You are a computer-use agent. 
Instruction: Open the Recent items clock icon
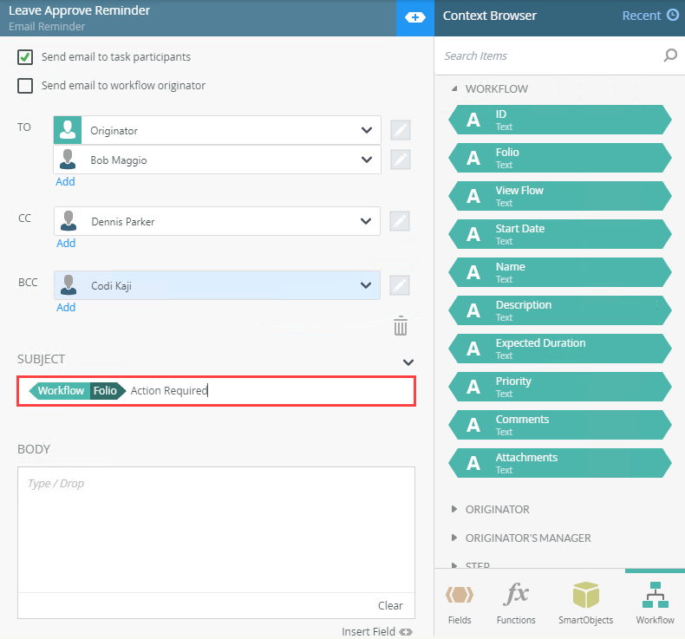coord(672,16)
